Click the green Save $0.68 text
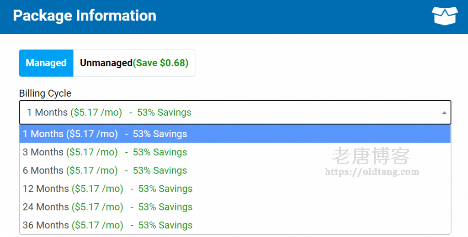Viewport: 468px width, 237px height. point(160,63)
